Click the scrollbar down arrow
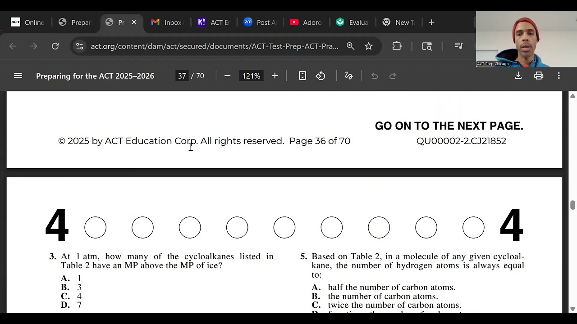Image resolution: width=577 pixels, height=324 pixels. (x=572, y=309)
